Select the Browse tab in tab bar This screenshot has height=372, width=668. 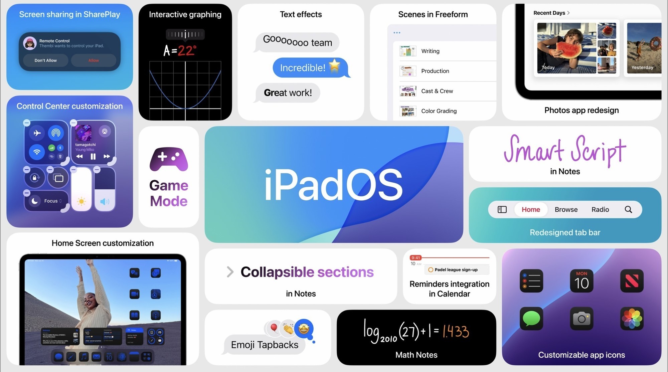click(x=565, y=209)
